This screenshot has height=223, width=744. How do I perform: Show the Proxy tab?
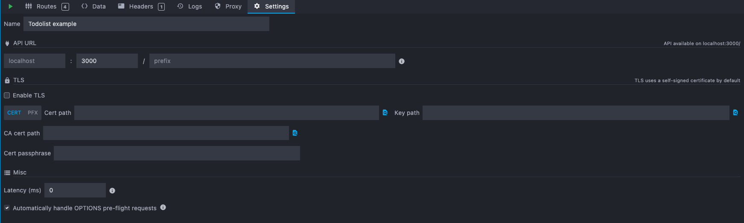[228, 6]
